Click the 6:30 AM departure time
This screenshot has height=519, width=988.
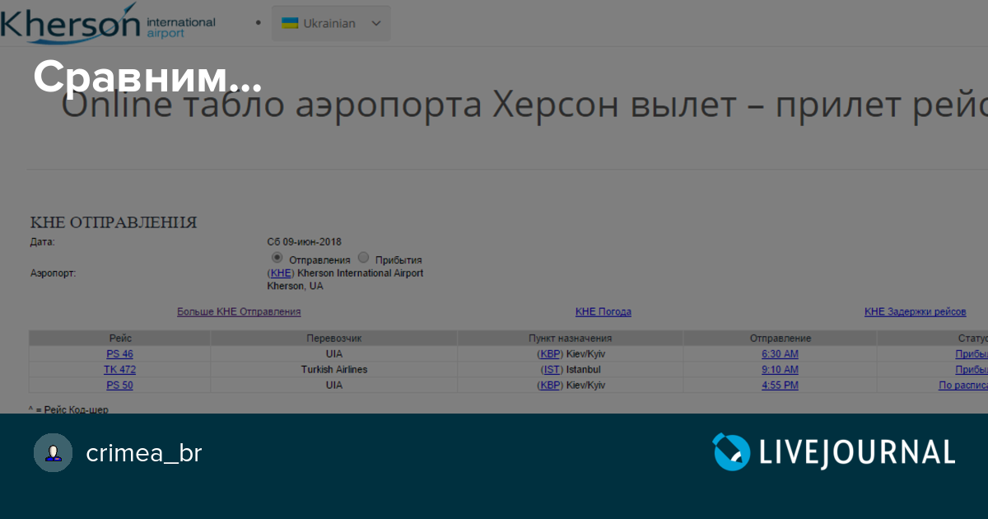[780, 354]
